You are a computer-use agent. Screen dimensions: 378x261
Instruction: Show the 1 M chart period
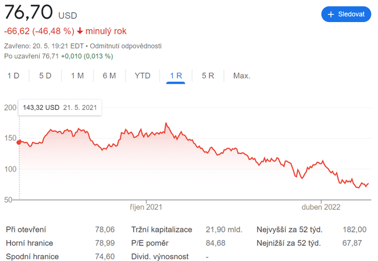[x=77, y=76]
